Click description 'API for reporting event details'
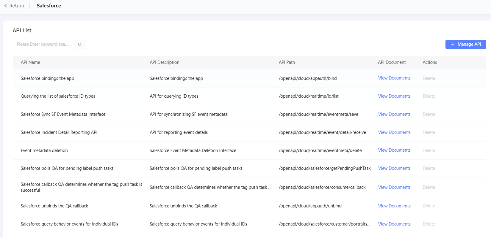Image resolution: width=491 pixels, height=238 pixels. pyautogui.click(x=179, y=132)
